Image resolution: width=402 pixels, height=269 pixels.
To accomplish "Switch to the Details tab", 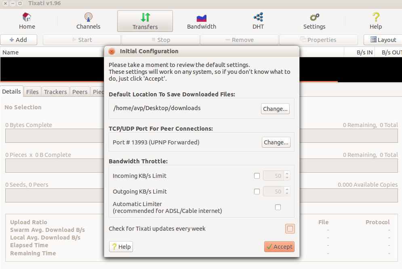I will pos(12,92).
